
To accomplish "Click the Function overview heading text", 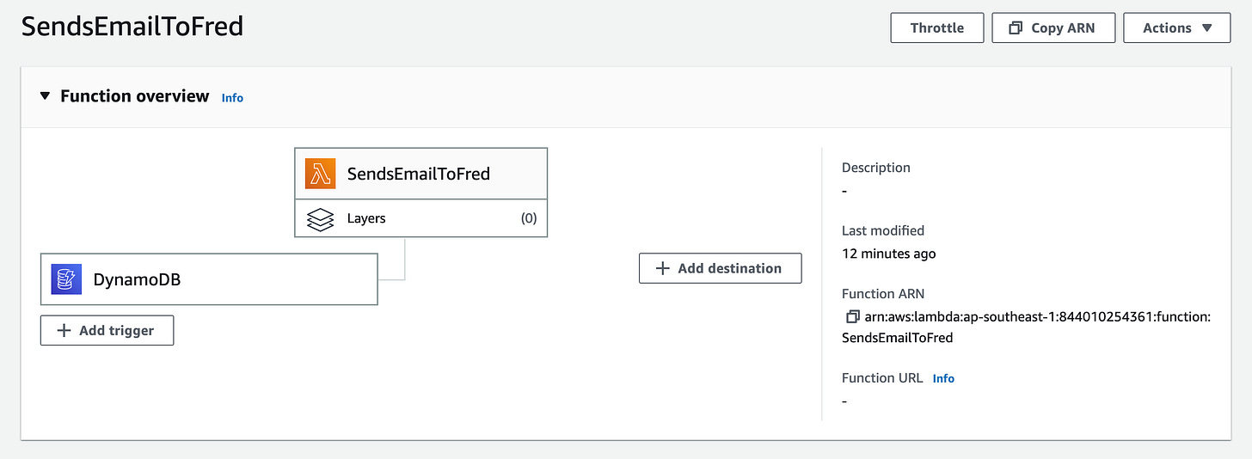I will click(135, 96).
